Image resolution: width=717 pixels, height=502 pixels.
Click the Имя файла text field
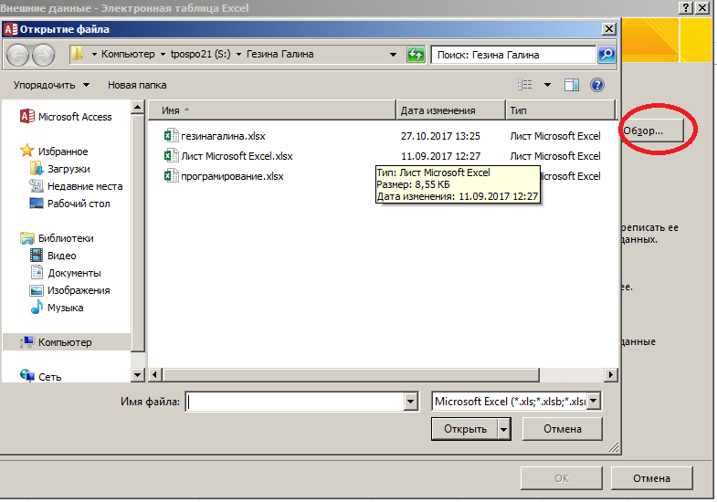click(x=295, y=402)
